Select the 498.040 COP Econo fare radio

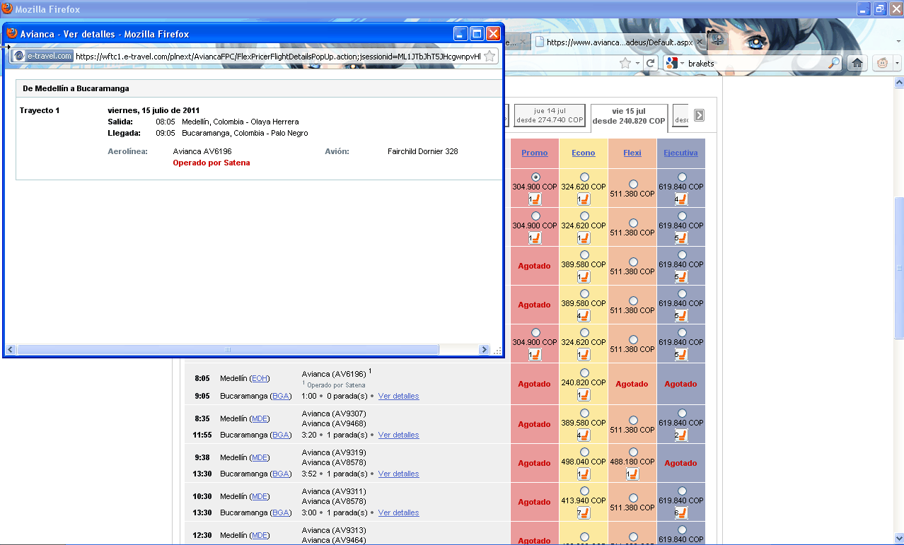pyautogui.click(x=584, y=452)
